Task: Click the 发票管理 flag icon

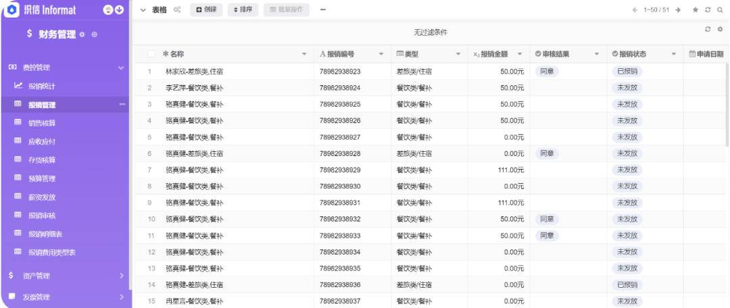Action: coord(11,297)
